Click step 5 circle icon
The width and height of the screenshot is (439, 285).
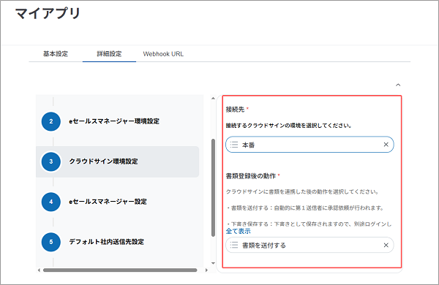click(x=51, y=242)
